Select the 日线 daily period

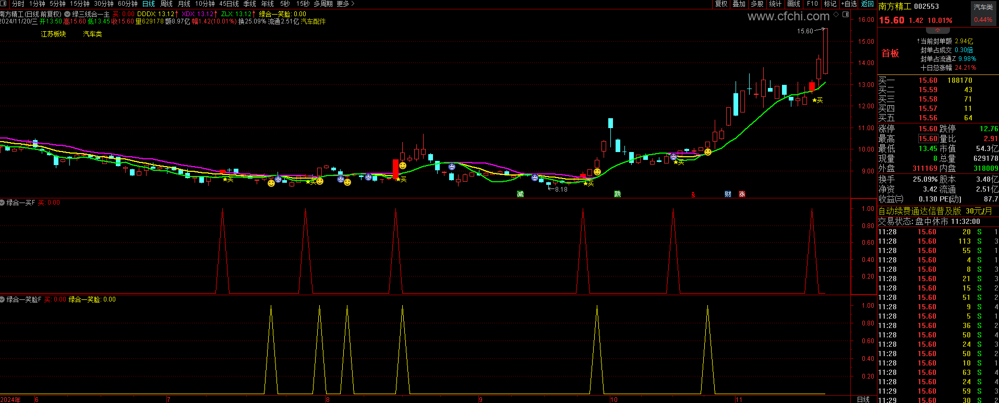point(149,4)
